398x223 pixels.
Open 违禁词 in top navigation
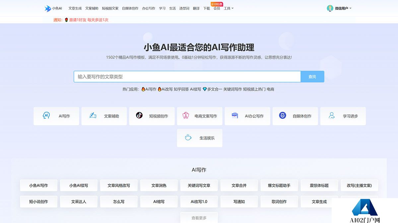(x=184, y=8)
